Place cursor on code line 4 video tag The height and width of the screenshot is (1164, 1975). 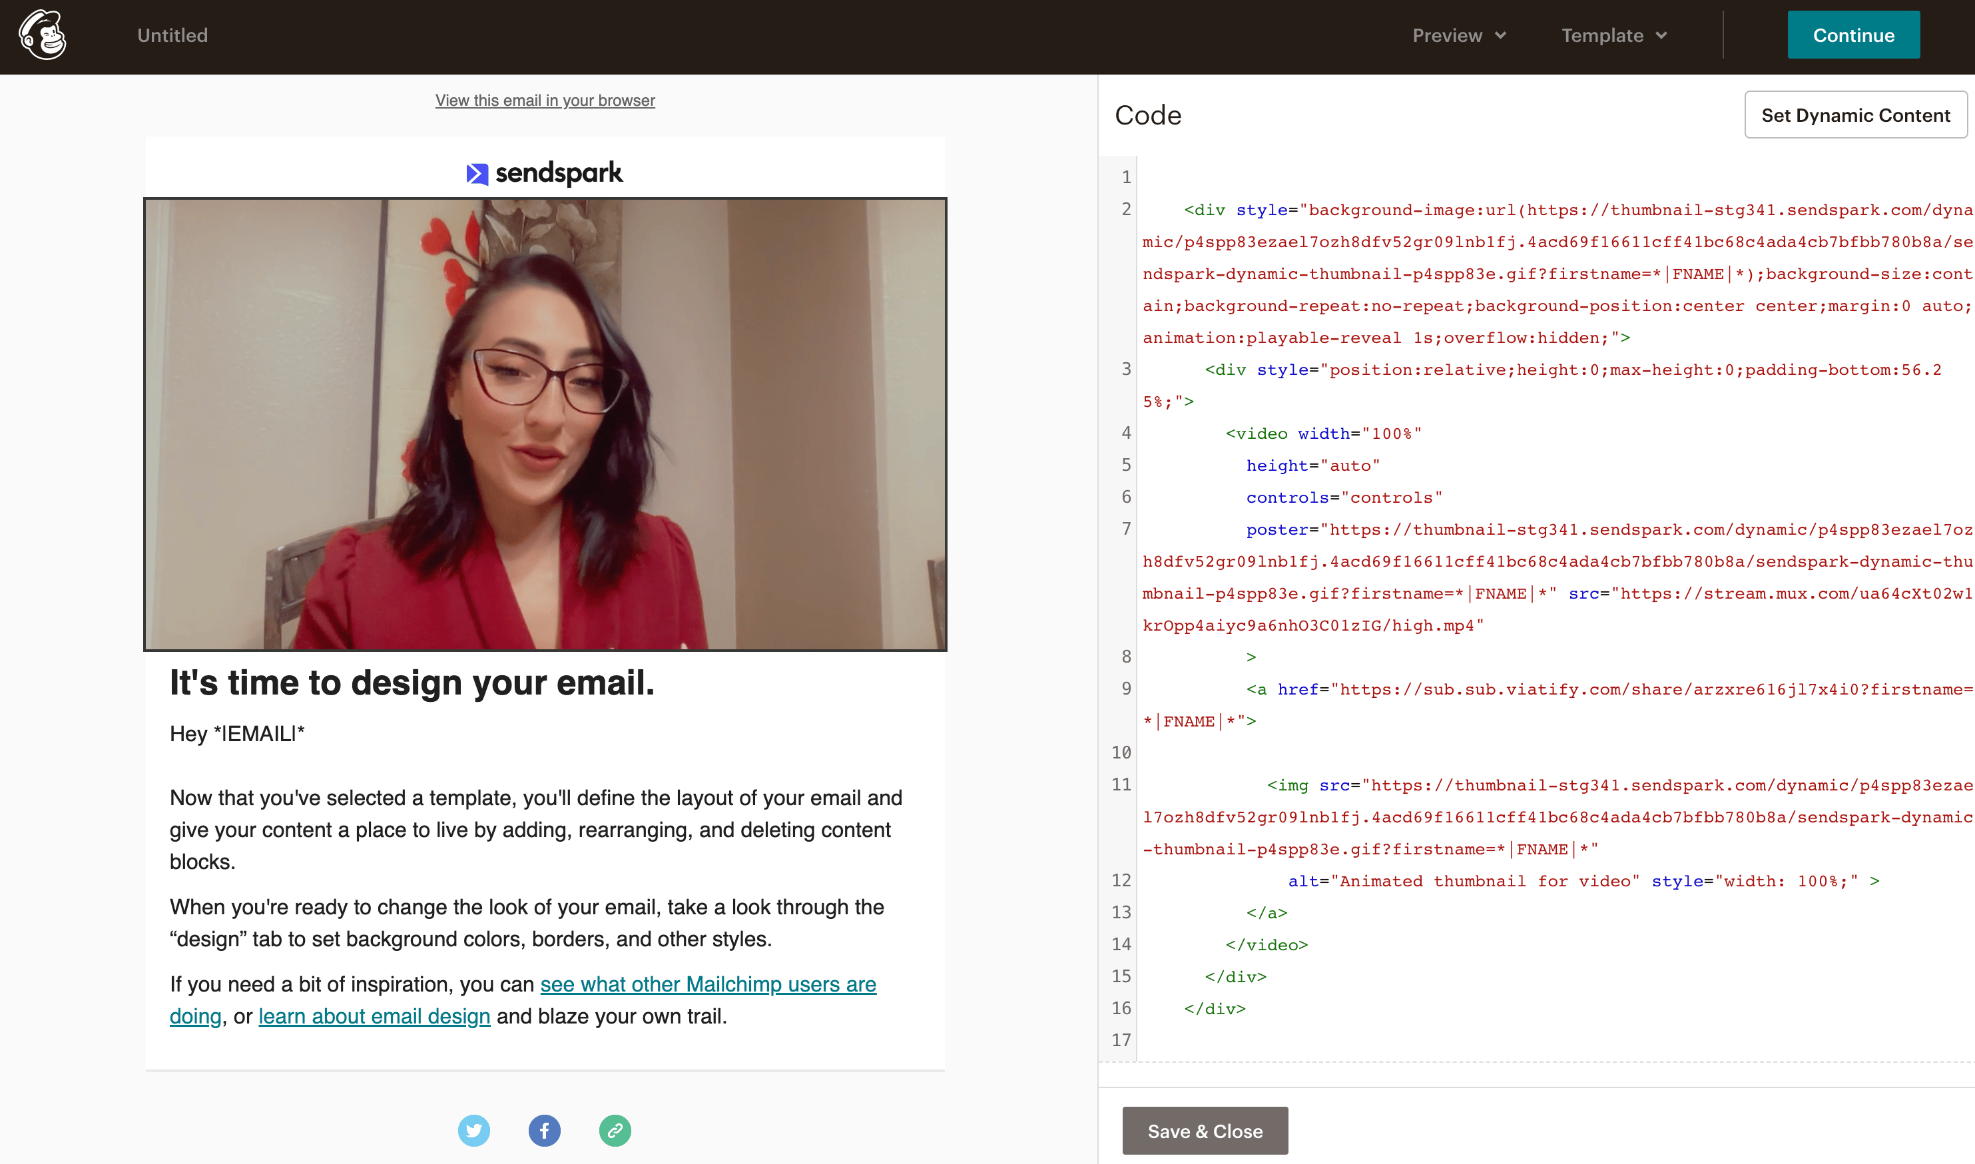[x=1323, y=434]
